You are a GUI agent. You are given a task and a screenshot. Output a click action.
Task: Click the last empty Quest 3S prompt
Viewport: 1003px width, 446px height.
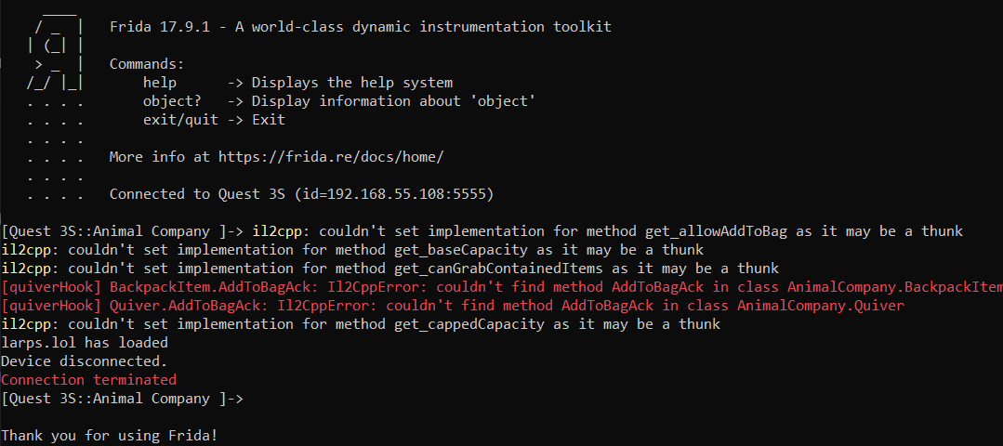pyautogui.click(x=123, y=399)
